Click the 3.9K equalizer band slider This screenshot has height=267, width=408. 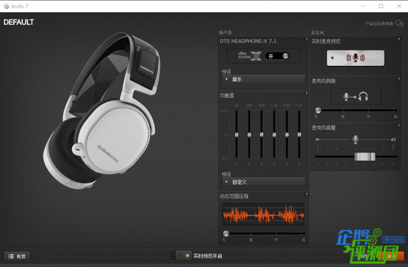point(287,134)
